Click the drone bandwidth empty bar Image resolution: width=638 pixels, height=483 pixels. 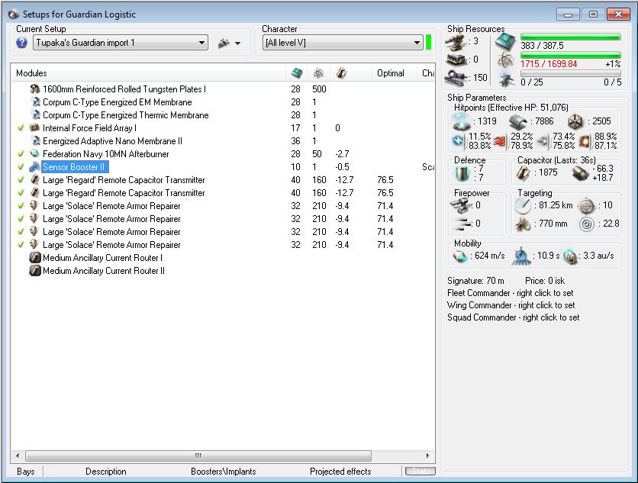570,73
